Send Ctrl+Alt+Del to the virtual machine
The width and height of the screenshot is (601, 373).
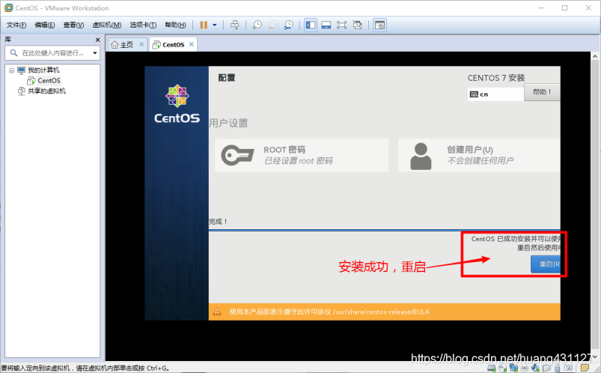tap(234, 25)
